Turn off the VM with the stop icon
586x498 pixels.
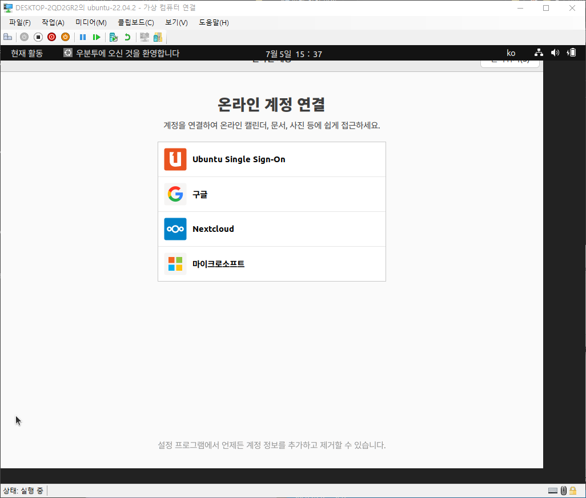click(x=38, y=37)
